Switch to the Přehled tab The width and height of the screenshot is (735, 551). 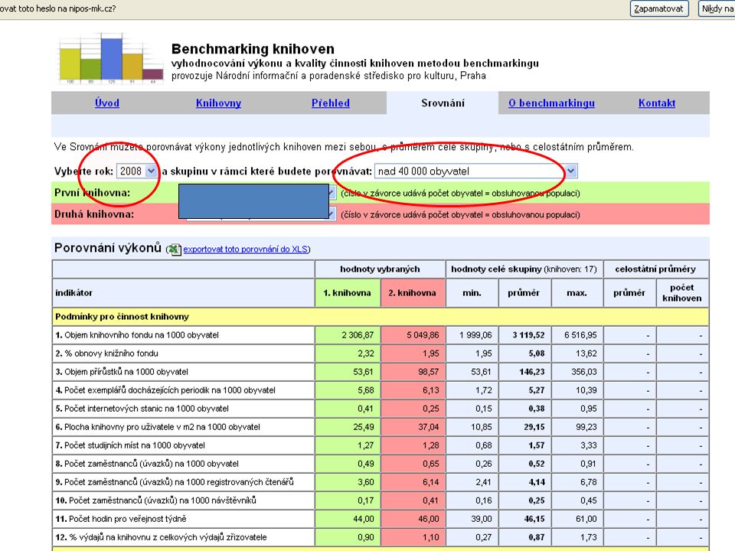[331, 103]
